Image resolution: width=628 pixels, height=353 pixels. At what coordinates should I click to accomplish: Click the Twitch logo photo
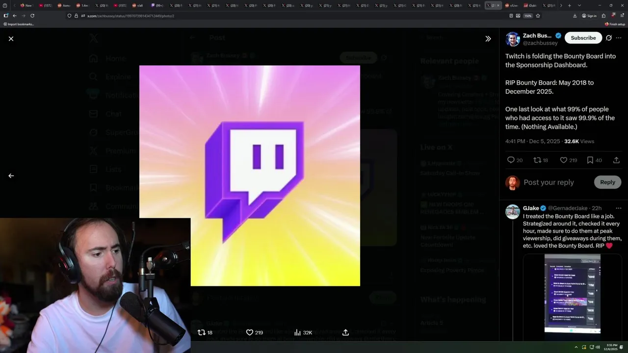(x=250, y=176)
